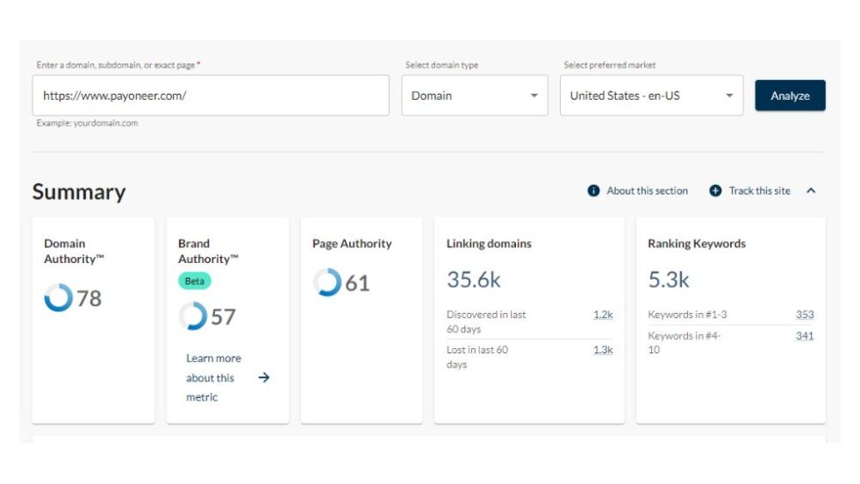Collapse the Summary section with the chevron
The height and width of the screenshot is (484, 860).
coord(811,191)
